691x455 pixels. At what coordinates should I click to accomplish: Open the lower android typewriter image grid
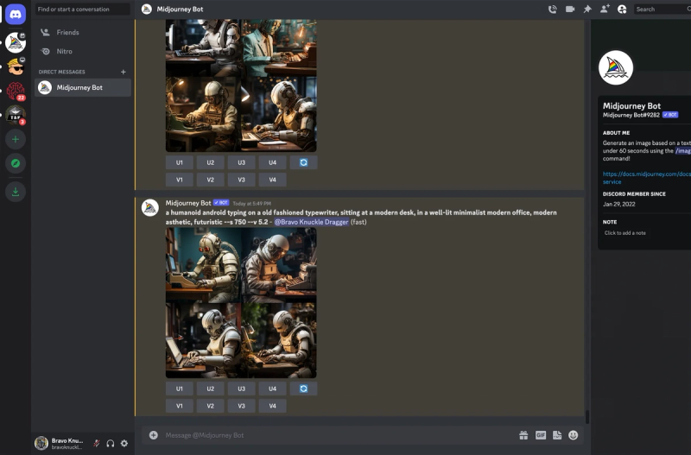pyautogui.click(x=241, y=302)
